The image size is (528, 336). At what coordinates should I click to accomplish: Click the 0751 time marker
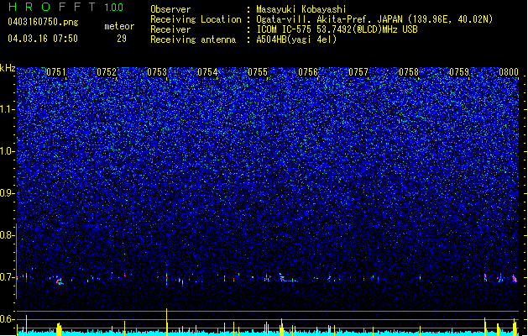coord(56,72)
